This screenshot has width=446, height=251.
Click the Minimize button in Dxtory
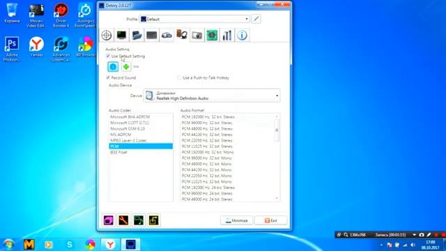(236, 220)
